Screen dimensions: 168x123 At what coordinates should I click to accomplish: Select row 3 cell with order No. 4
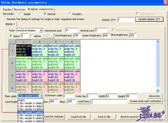click(x=72, y=76)
